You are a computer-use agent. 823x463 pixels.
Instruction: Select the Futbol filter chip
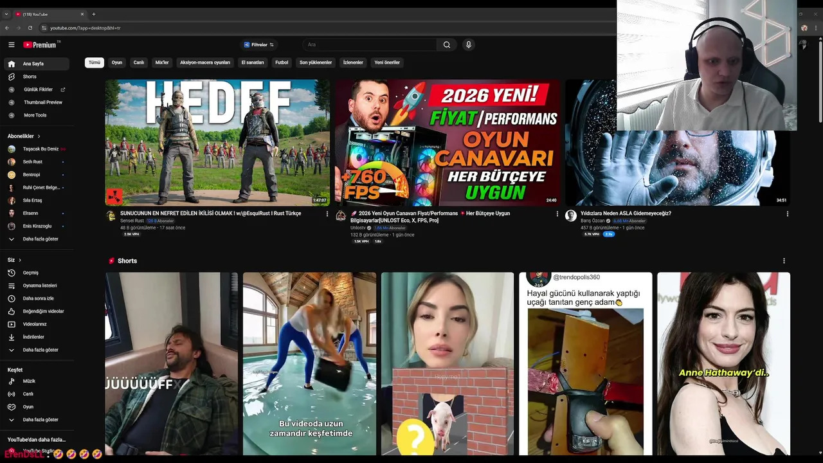point(282,62)
